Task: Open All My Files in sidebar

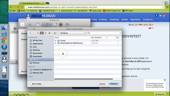Action: [37, 41]
